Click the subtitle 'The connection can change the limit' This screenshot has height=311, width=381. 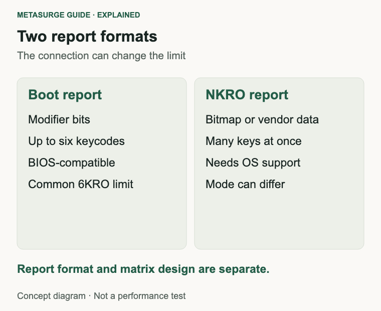click(101, 56)
